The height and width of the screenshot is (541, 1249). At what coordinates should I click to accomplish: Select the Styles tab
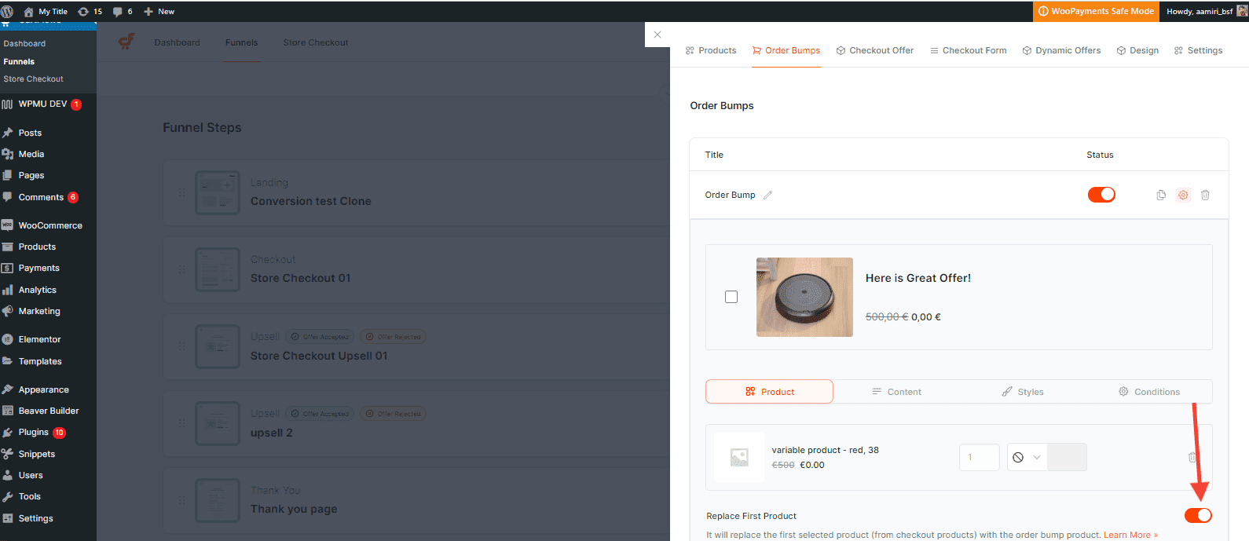click(x=1022, y=392)
